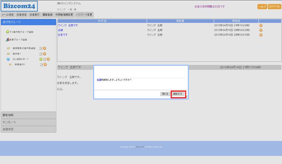Click the add icon beside マイ送付先グループ追加
Image resolution: width=282 pixels, height=164 pixels.
point(7,32)
